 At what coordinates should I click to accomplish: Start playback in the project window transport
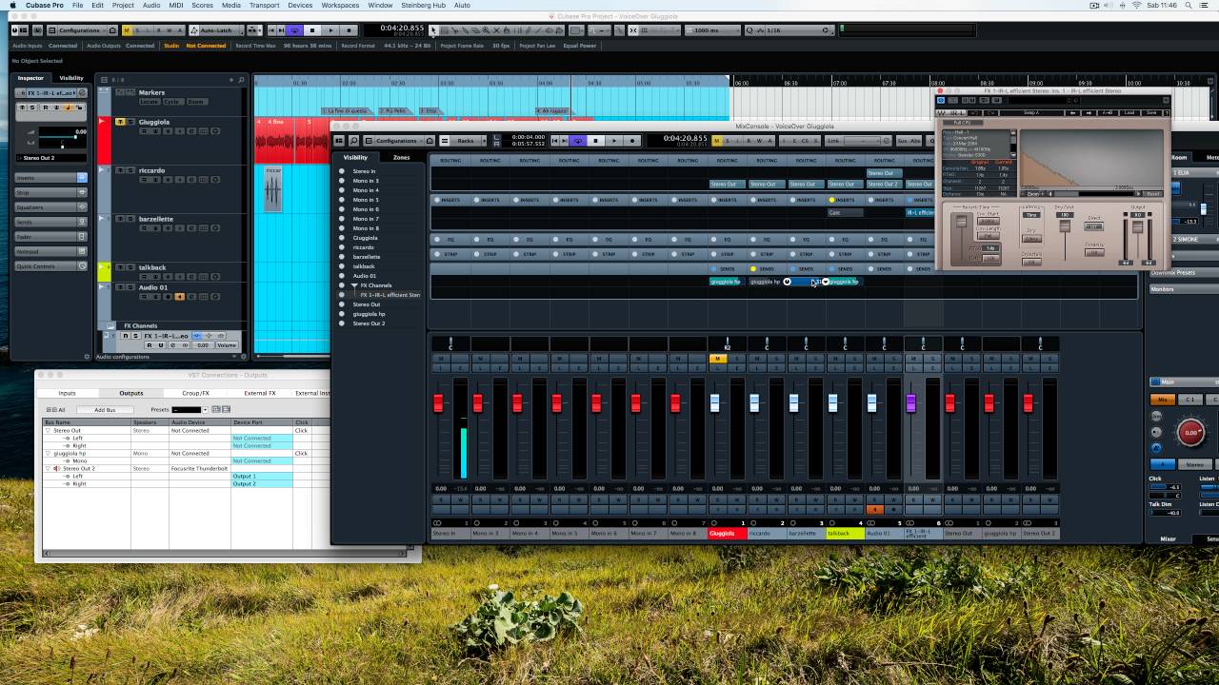click(330, 30)
